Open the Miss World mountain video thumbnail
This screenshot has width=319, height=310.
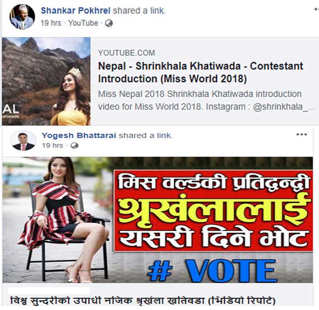[x=46, y=81]
